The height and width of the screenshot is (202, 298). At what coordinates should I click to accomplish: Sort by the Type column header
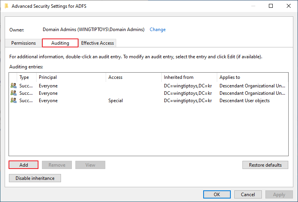point(26,77)
